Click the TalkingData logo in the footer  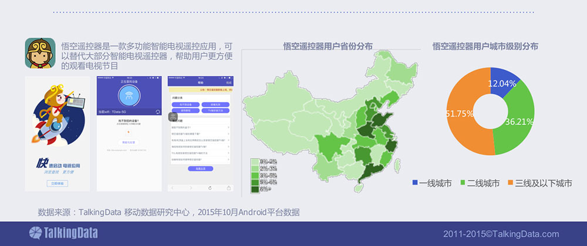[x=63, y=233]
